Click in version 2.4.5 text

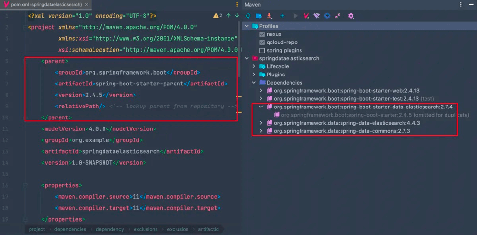coord(93,95)
